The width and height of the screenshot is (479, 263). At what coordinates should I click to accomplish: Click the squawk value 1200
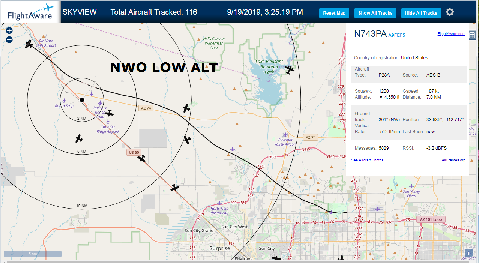pos(383,91)
